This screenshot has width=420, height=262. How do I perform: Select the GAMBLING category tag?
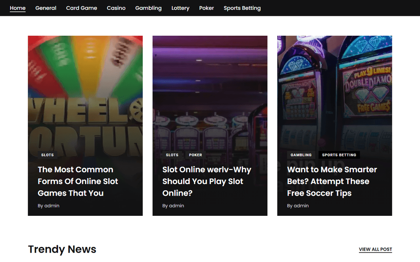coord(301,155)
